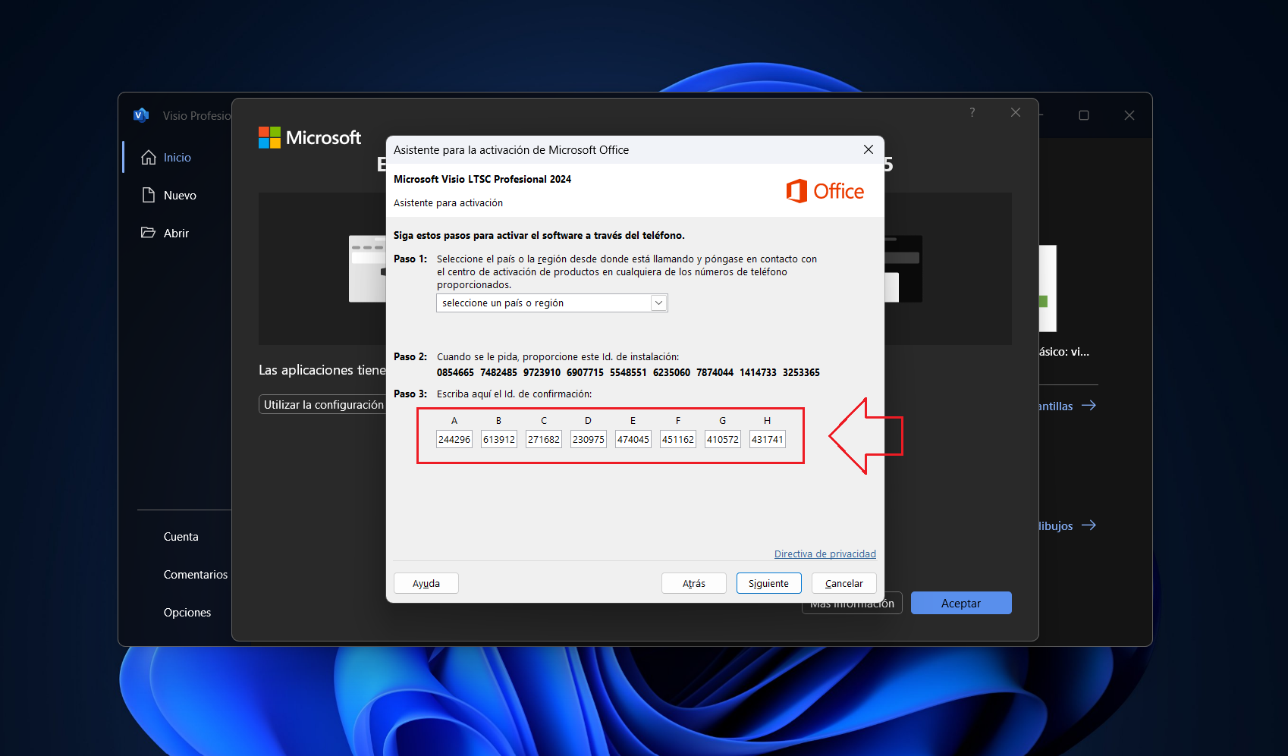
Task: Open the country or region dropdown
Action: pos(552,303)
